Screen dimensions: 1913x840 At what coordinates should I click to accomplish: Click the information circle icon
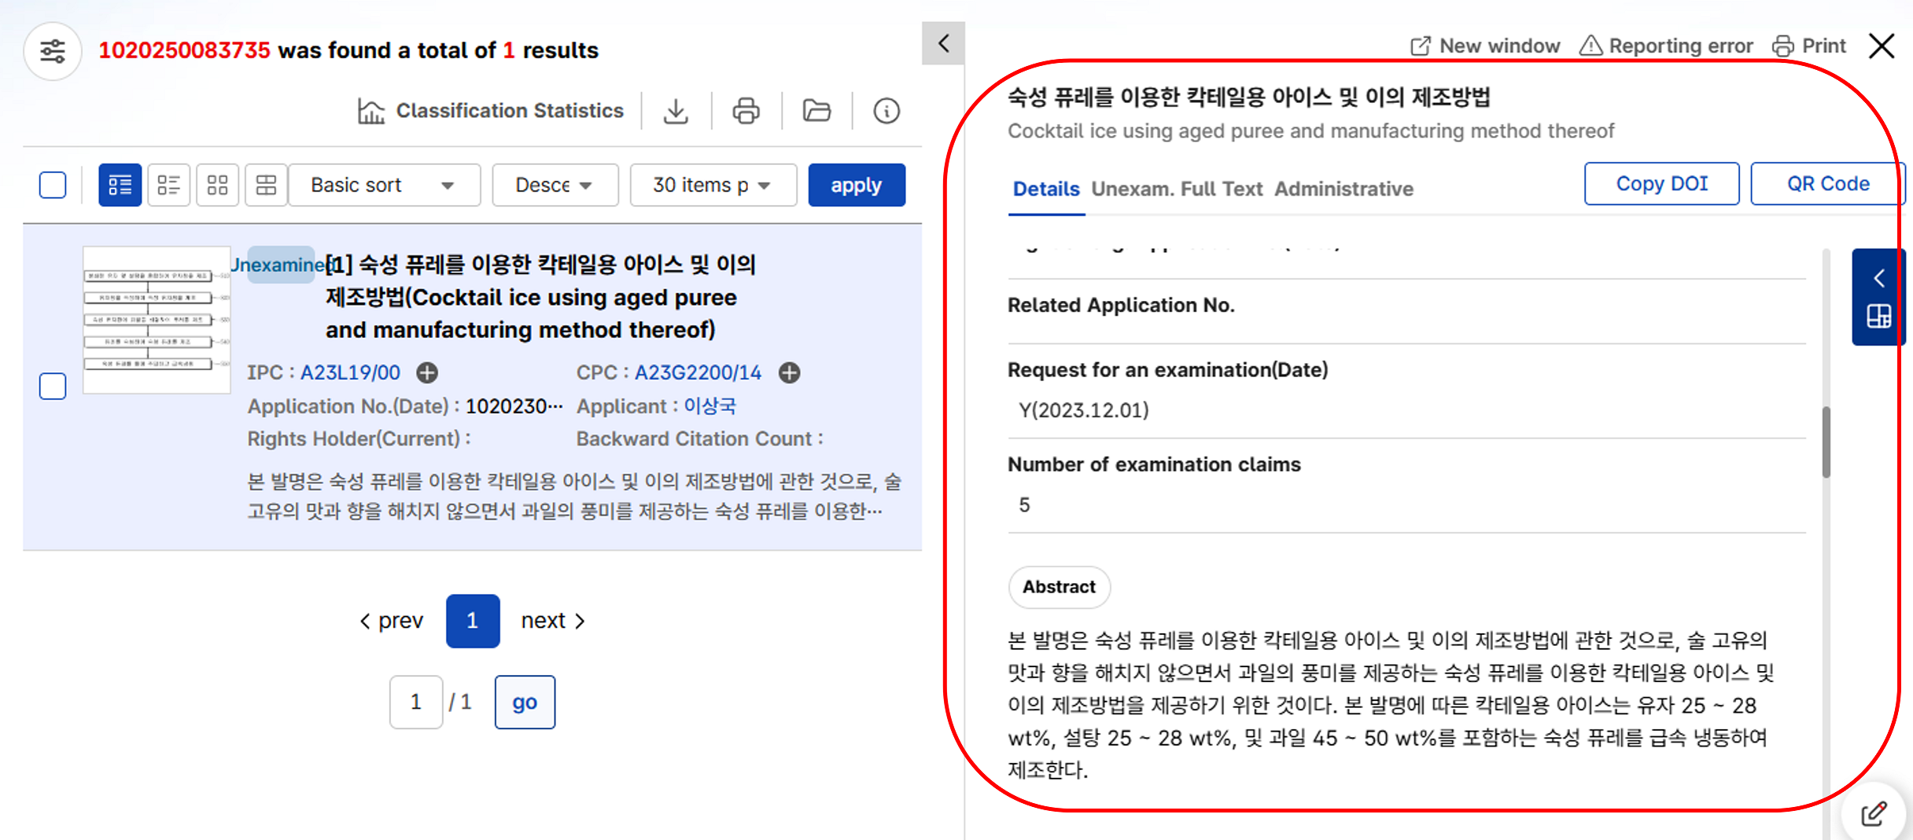tap(886, 111)
